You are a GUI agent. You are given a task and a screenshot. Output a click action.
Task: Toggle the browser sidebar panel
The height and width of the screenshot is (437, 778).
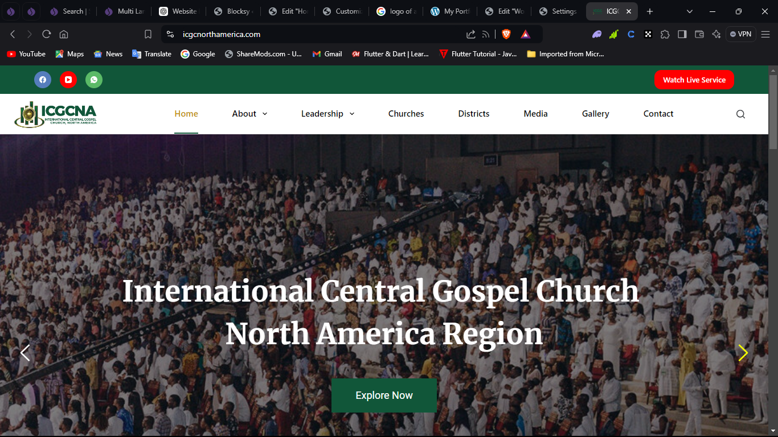coord(682,34)
